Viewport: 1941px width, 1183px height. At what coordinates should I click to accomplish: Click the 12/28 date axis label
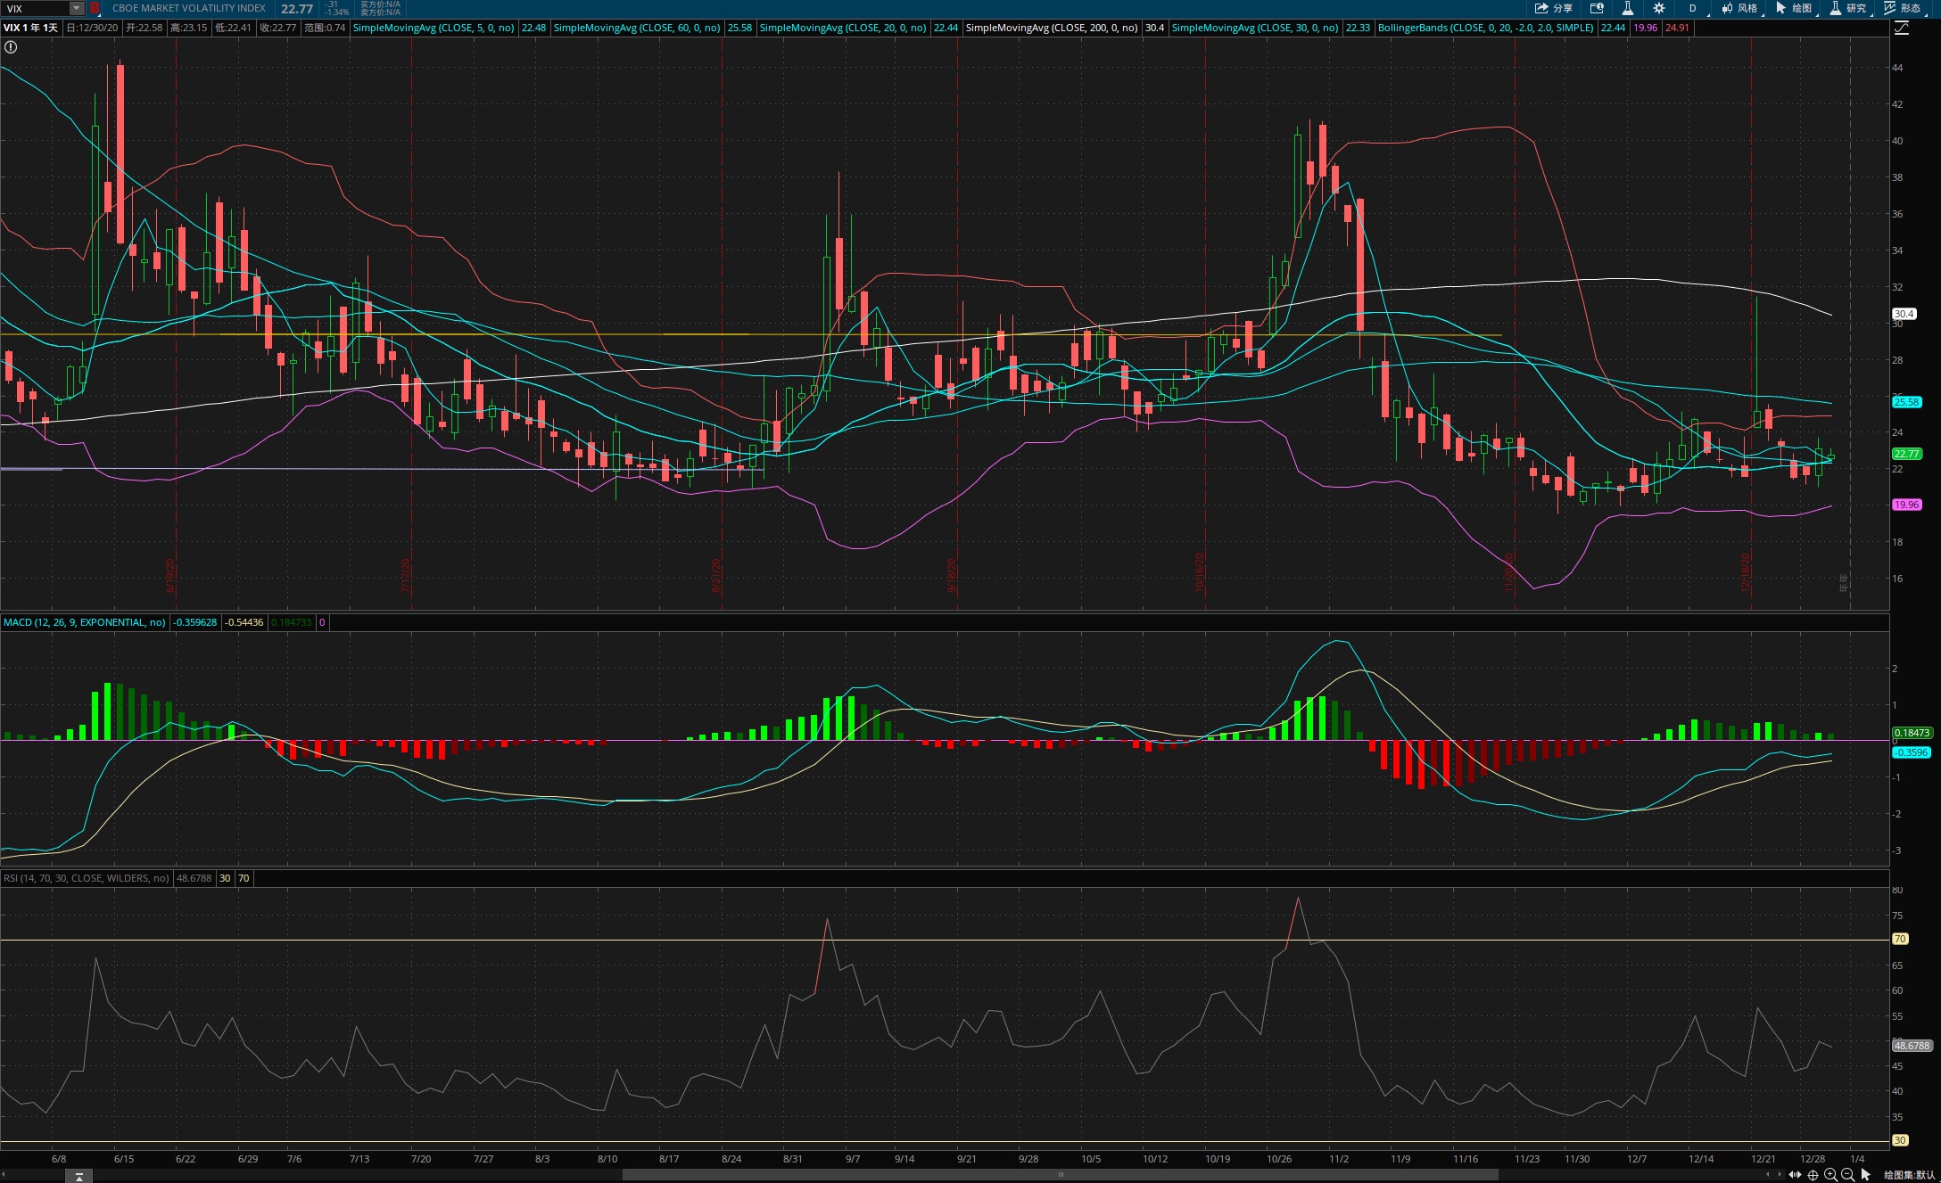tap(1813, 1159)
